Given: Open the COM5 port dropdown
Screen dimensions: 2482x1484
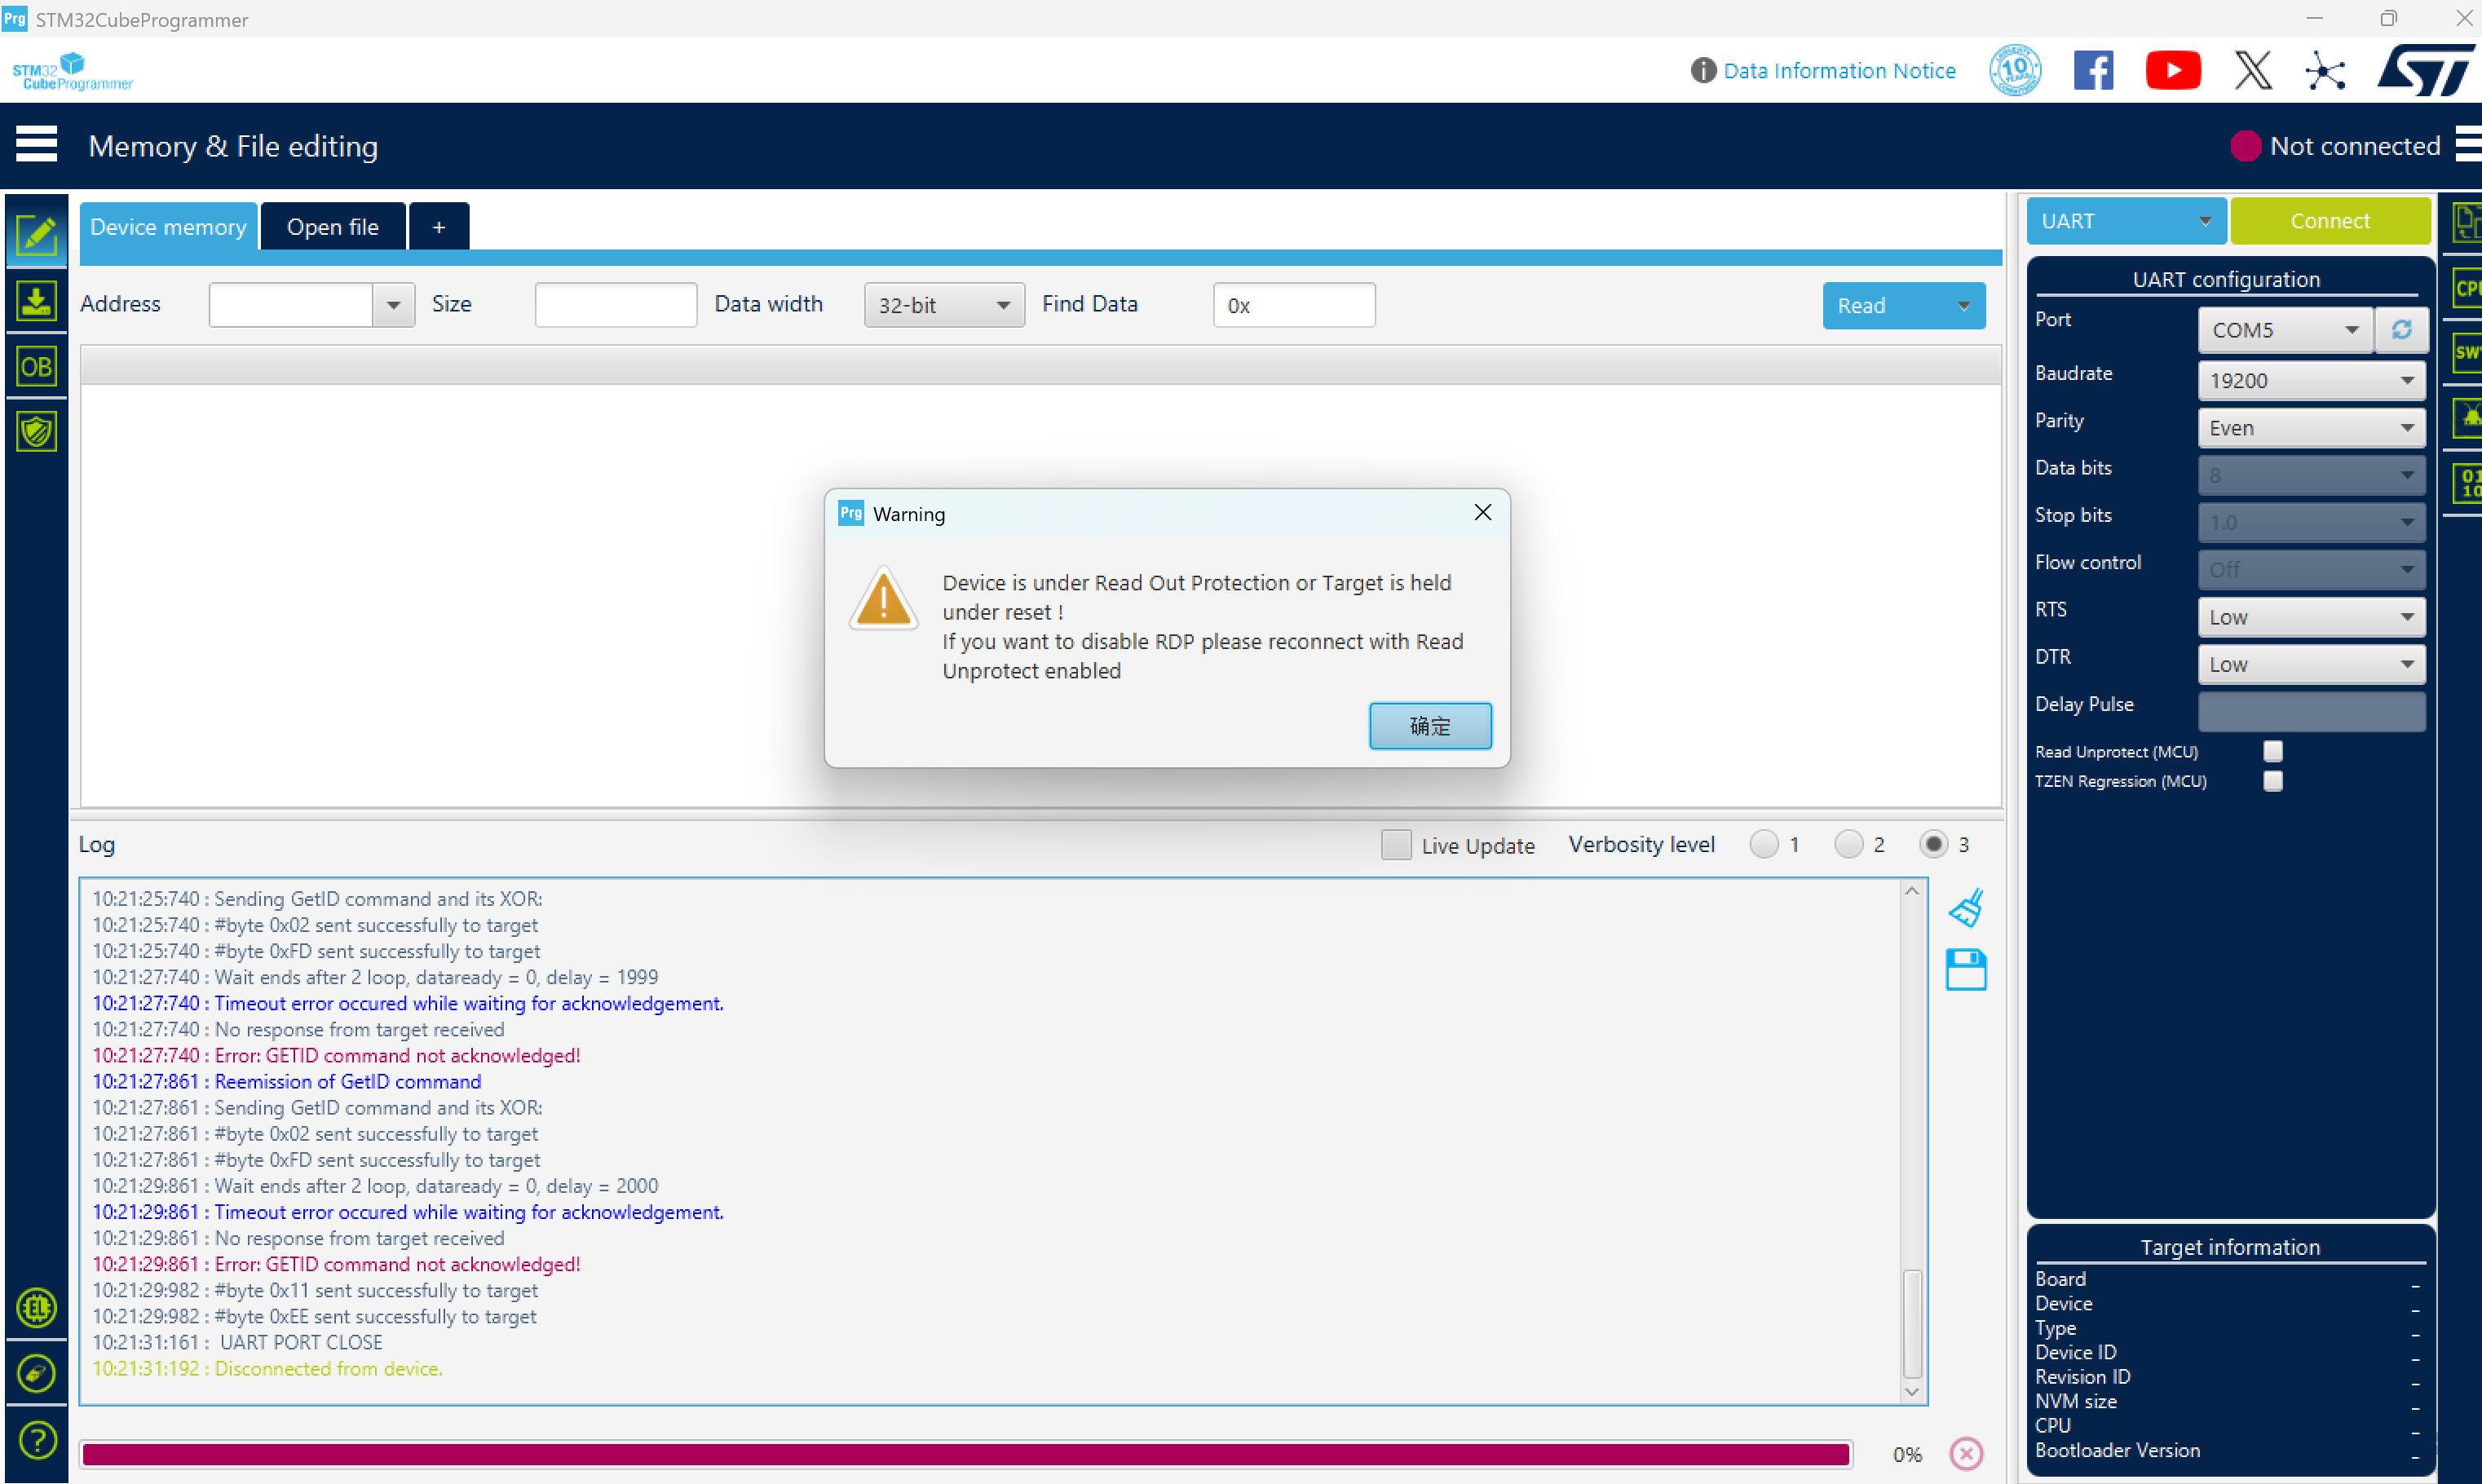Looking at the screenshot, I should [2285, 330].
